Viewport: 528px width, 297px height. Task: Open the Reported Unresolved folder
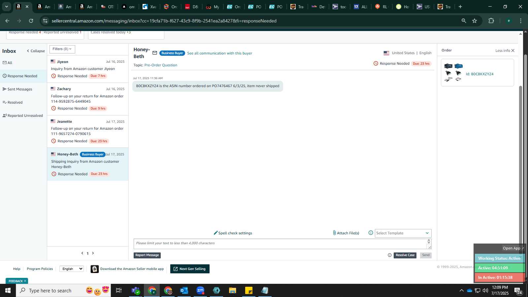click(22, 115)
